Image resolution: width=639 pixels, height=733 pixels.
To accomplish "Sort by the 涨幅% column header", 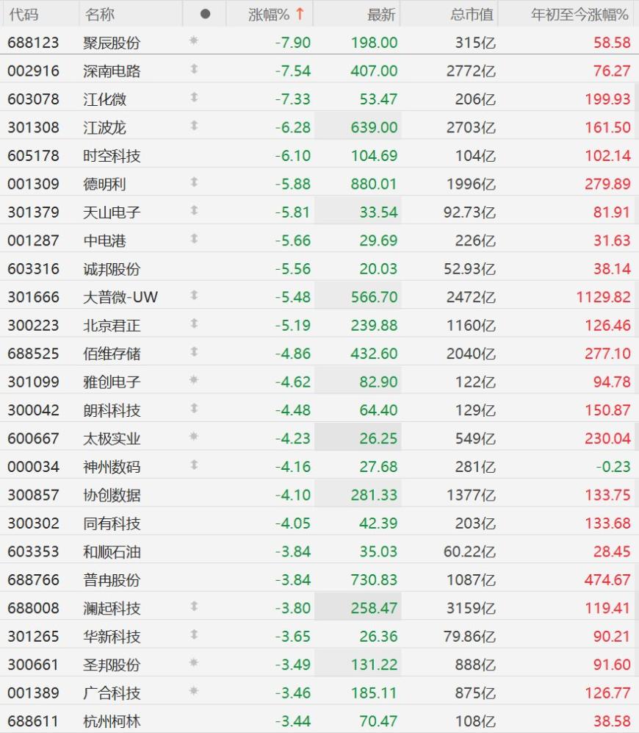I will coord(269,15).
